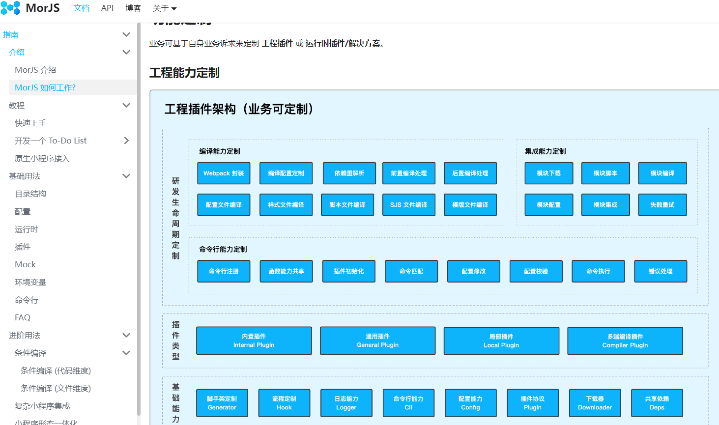Open the 命令行 sidebar item
The image size is (719, 425).
click(x=27, y=300)
